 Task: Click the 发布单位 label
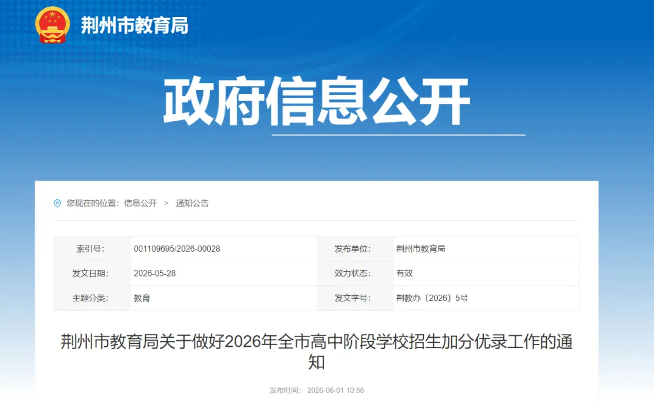pos(352,249)
